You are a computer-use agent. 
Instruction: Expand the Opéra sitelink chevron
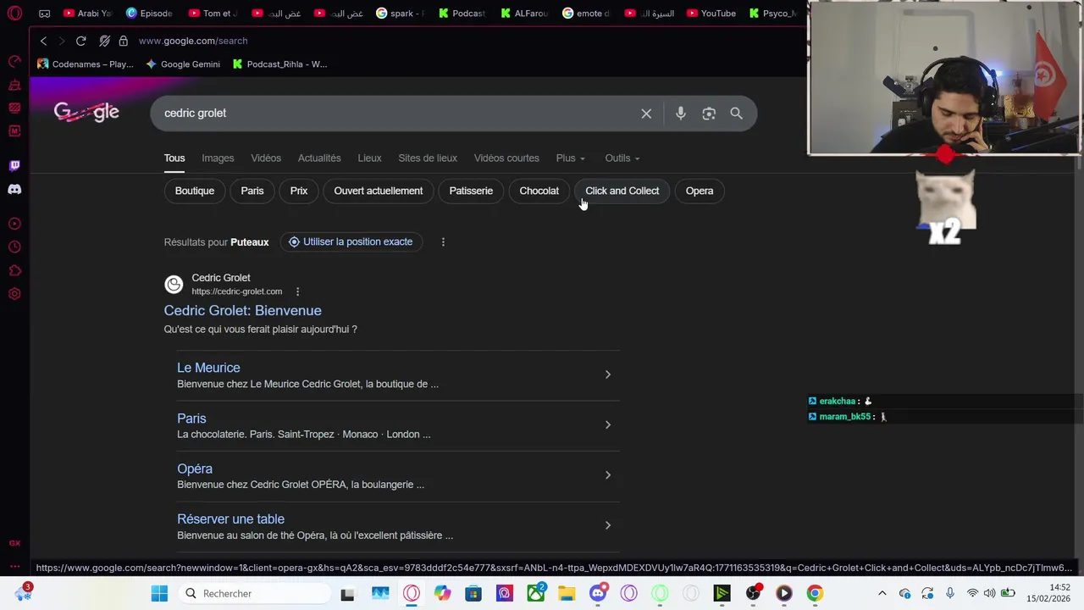coord(607,475)
